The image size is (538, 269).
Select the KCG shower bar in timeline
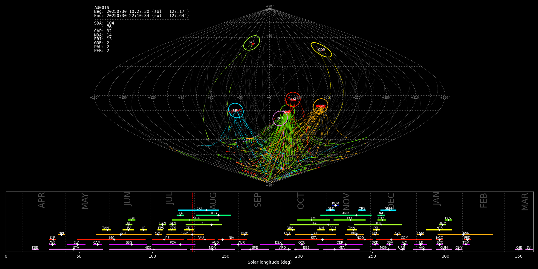click(x=213, y=215)
